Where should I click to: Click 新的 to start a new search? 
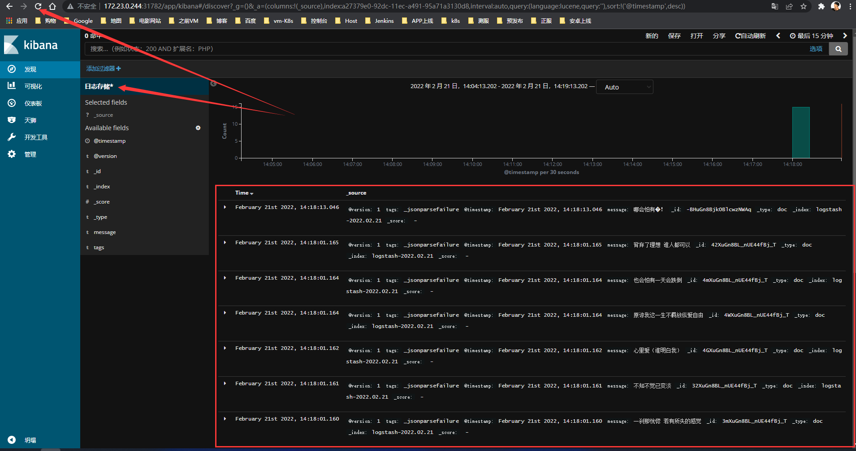[x=652, y=36]
